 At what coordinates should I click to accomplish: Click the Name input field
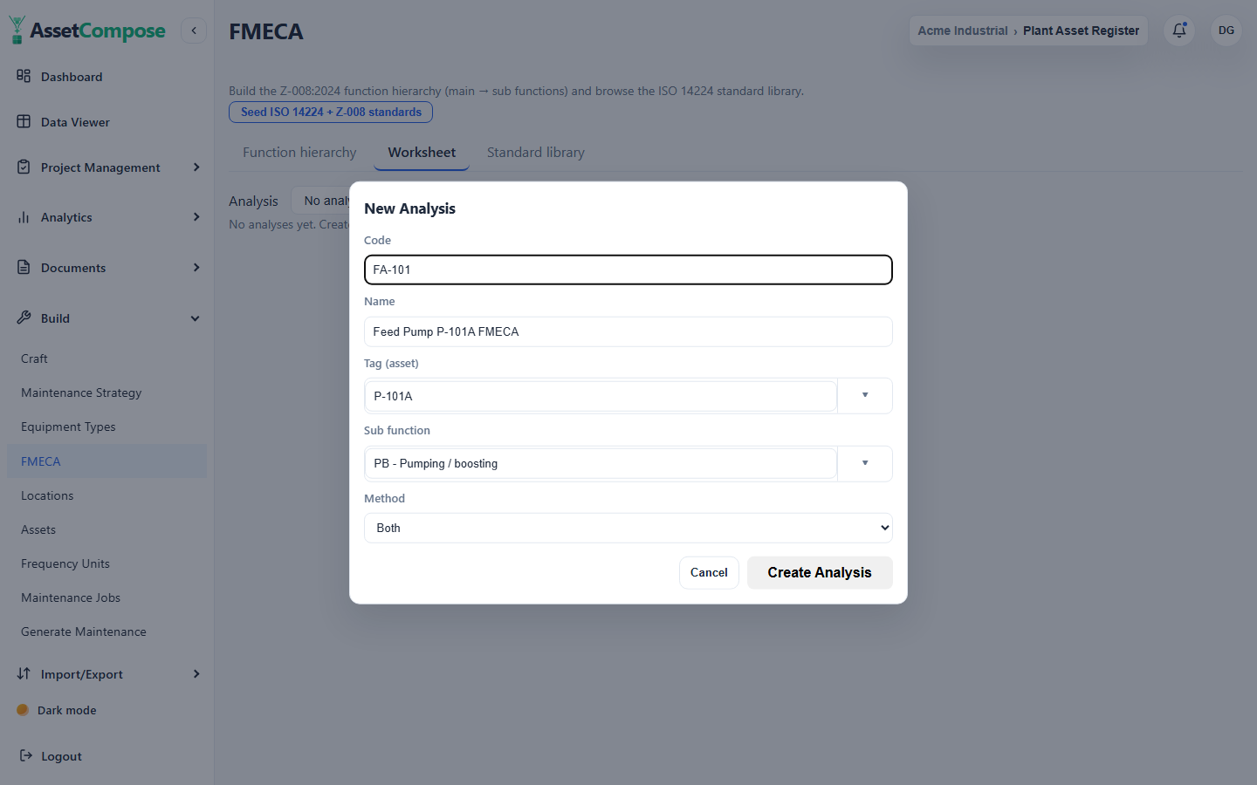point(628,331)
